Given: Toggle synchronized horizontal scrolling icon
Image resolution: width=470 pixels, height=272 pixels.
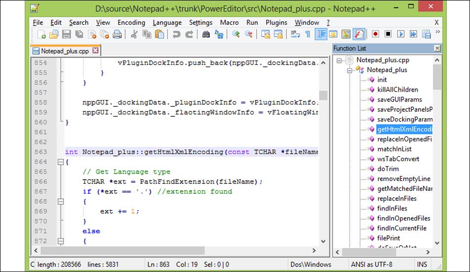Looking at the screenshot, I should (279, 35).
